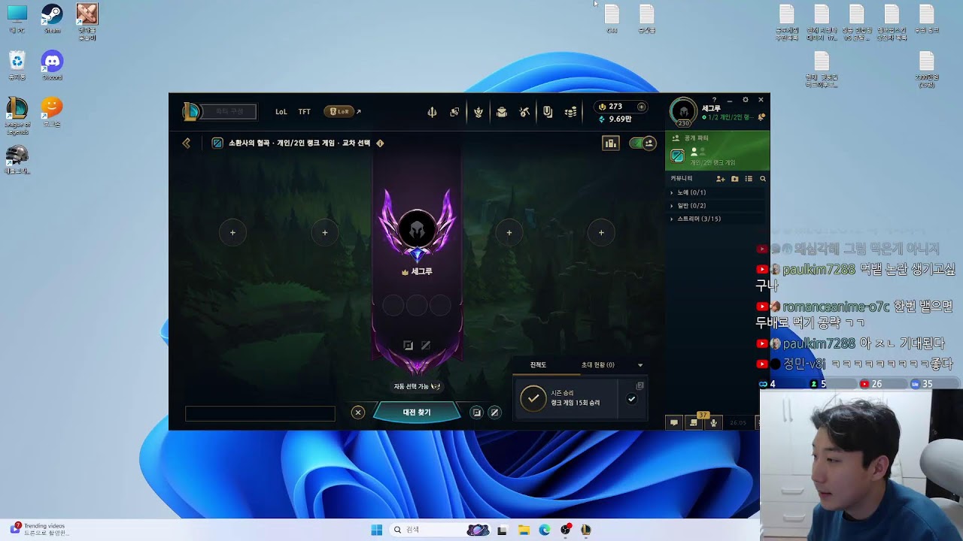This screenshot has height=541, width=963.
Task: Switch to the TFT tab
Action: click(x=304, y=112)
